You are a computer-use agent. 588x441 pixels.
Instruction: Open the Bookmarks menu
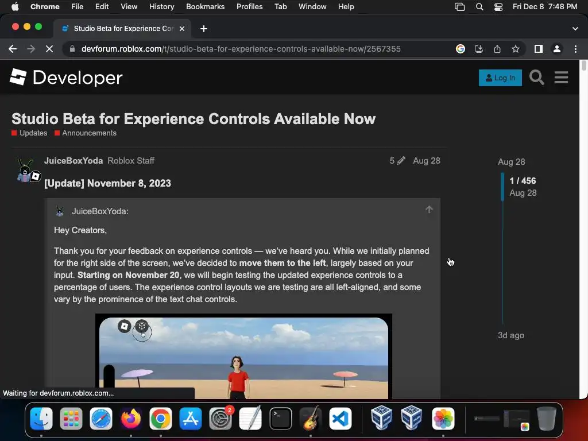[205, 6]
